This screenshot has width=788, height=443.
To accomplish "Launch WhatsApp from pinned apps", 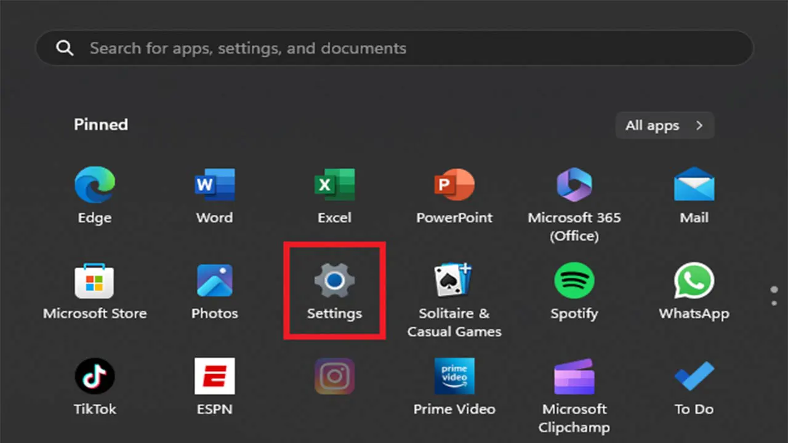I will [694, 282].
